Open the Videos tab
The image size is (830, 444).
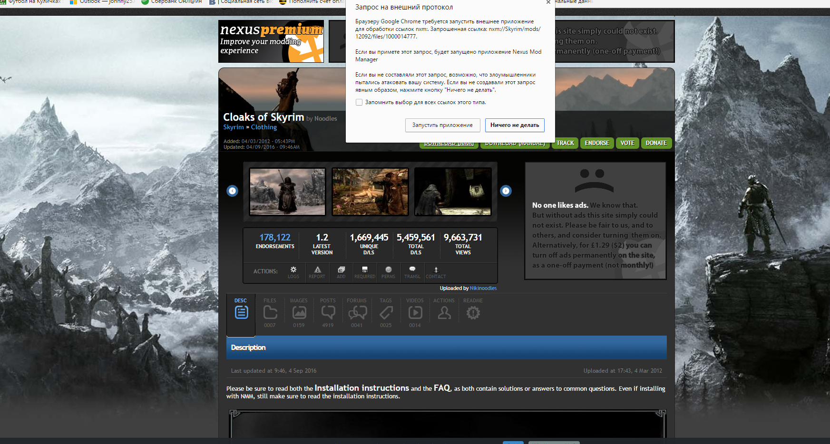415,313
